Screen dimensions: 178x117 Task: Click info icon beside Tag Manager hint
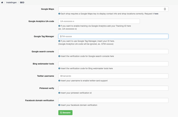59,41
